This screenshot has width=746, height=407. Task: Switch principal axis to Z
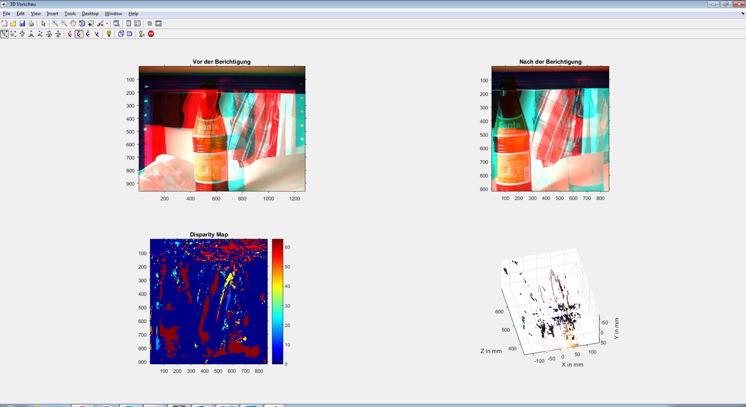pos(88,34)
